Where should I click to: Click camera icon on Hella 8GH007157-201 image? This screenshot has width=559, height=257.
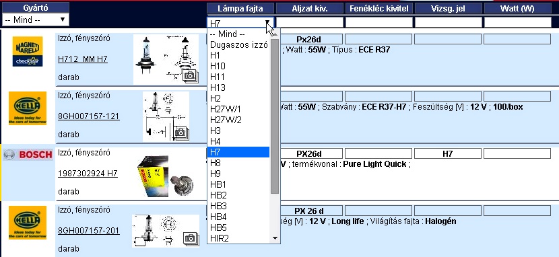click(x=191, y=238)
